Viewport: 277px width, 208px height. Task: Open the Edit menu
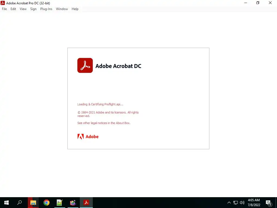point(13,9)
